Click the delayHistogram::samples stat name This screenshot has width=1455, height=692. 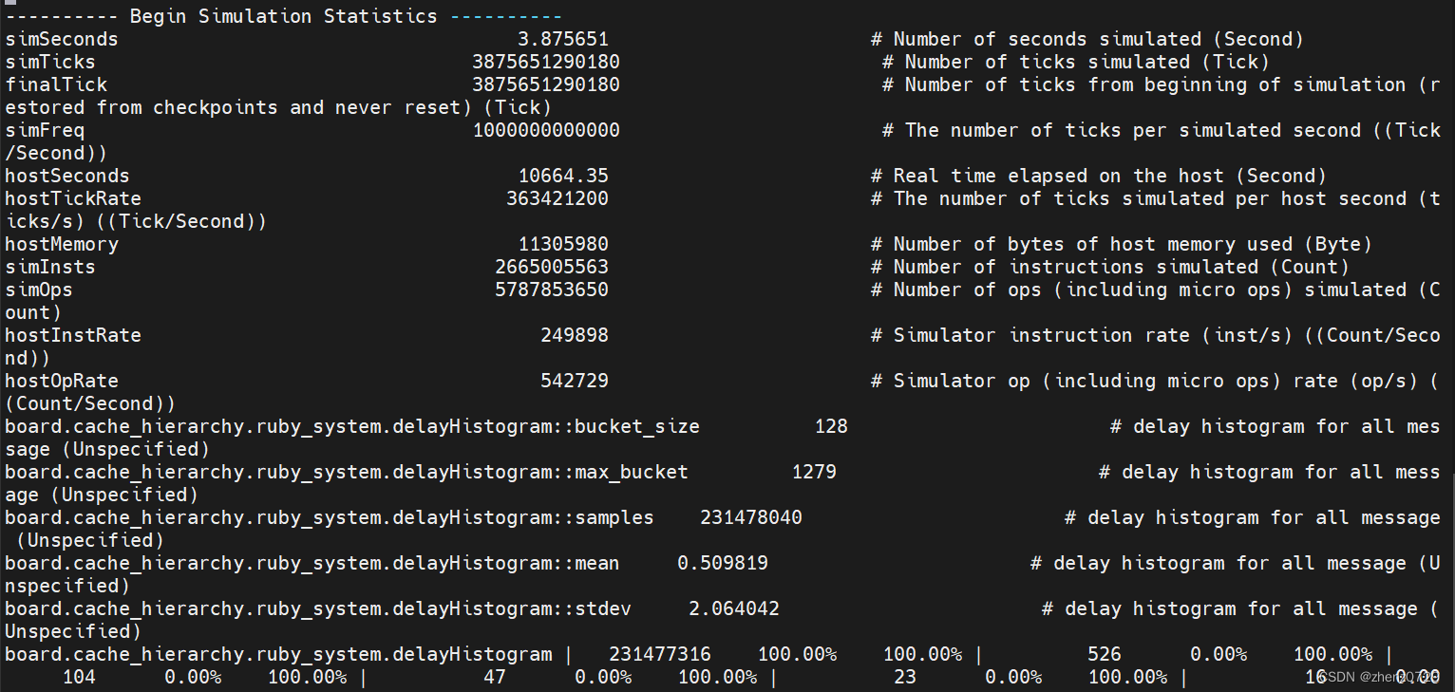click(330, 517)
